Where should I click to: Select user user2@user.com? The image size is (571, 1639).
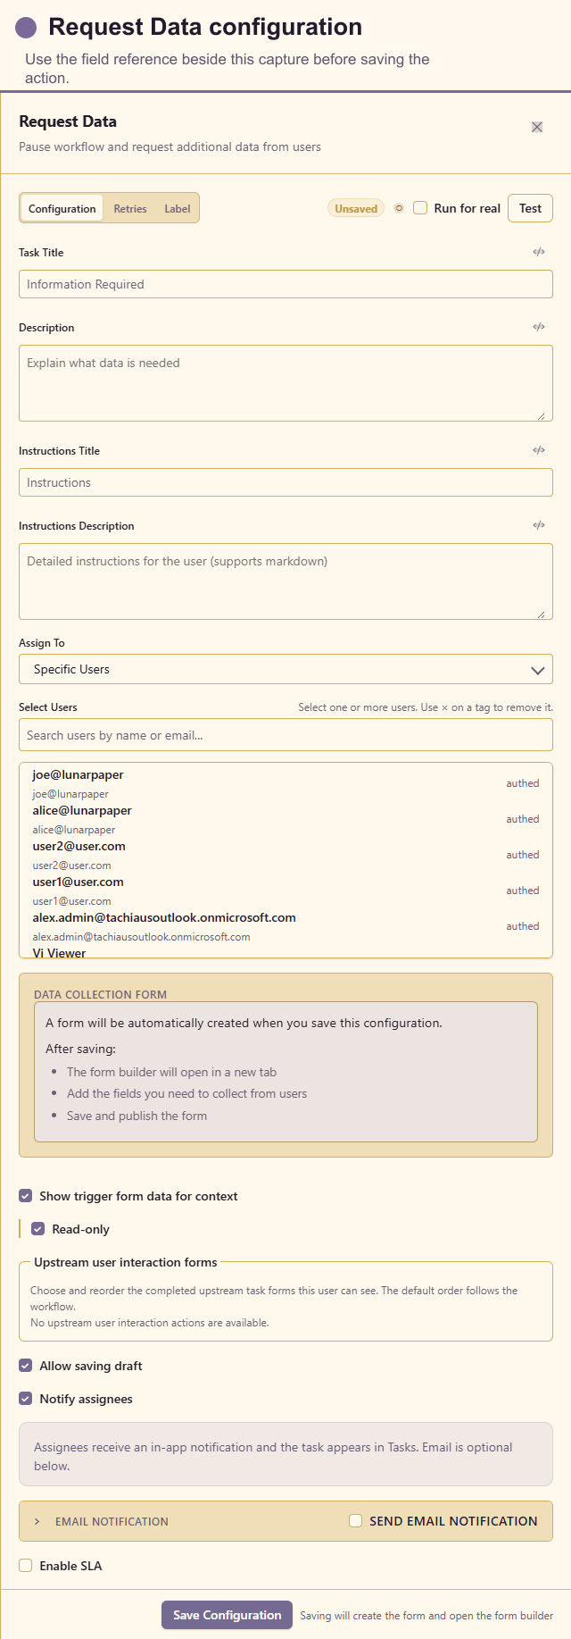[285, 855]
